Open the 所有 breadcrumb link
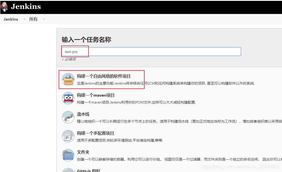The width and height of the screenshot is (282, 172). (33, 19)
